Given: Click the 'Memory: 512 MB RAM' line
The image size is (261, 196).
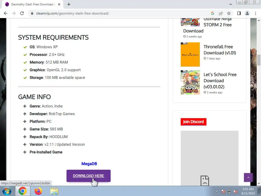Looking at the screenshot, I should pos(49,62).
